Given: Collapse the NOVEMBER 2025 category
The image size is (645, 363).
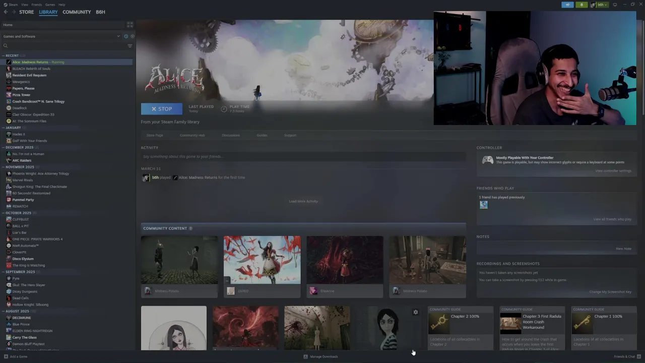Looking at the screenshot, I should click(x=3, y=167).
